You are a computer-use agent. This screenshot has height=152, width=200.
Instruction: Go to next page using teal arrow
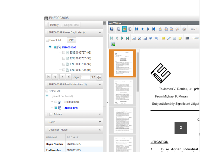122,38
